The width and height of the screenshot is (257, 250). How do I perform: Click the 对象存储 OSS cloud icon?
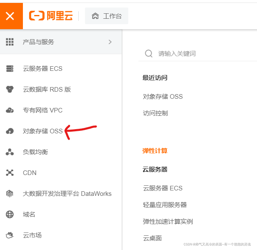click(x=10, y=131)
